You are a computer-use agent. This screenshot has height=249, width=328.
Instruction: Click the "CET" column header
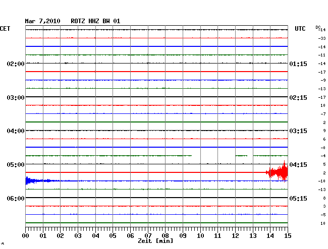[x=5, y=29]
